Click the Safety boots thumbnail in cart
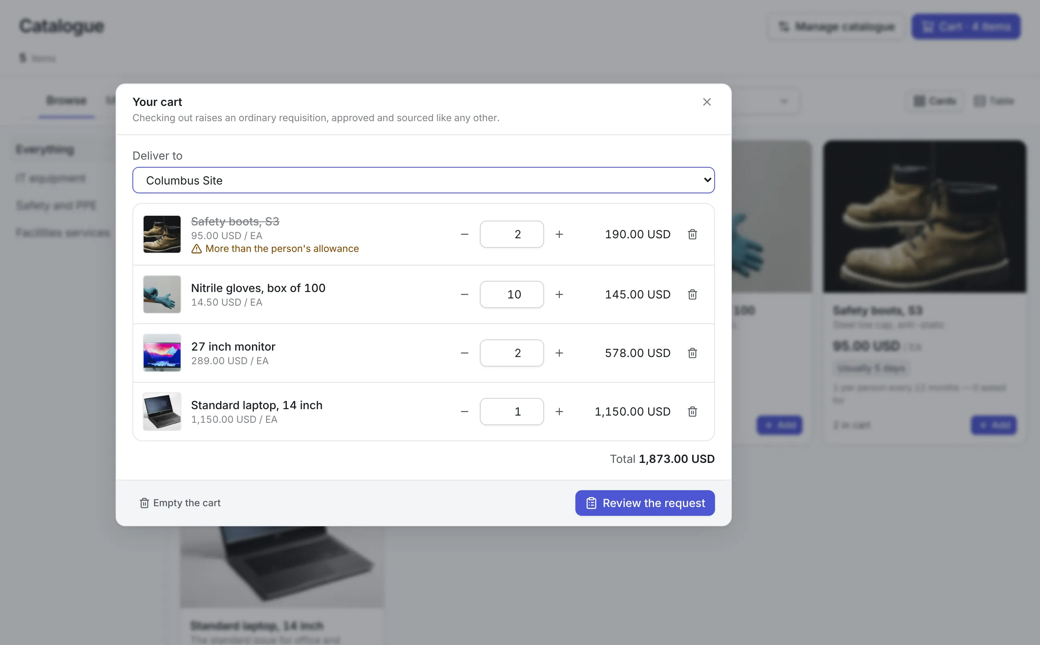Image resolution: width=1040 pixels, height=645 pixels. click(162, 234)
